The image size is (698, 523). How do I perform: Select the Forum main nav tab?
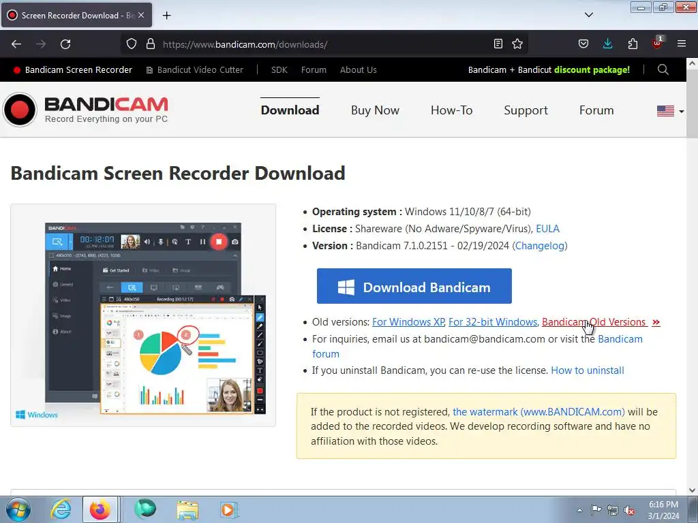(x=596, y=110)
